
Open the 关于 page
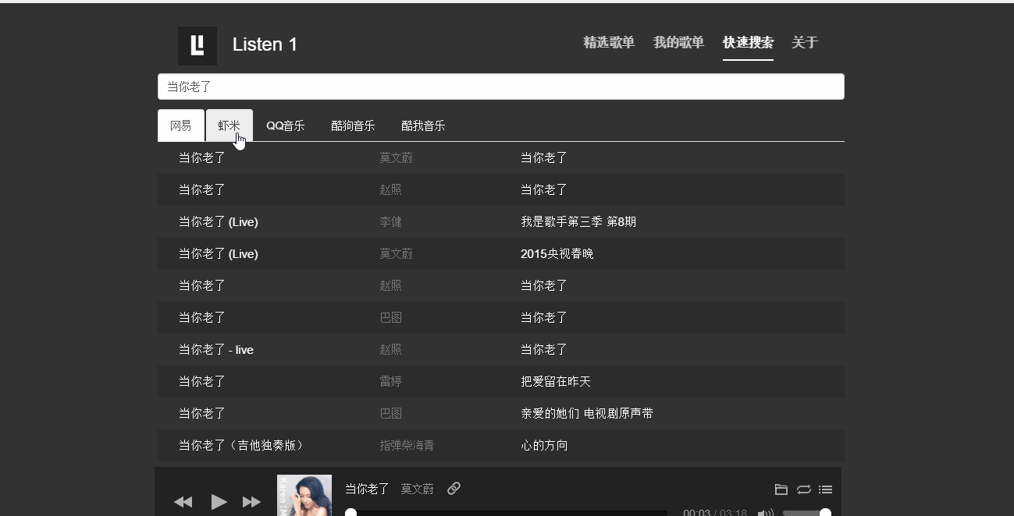pos(804,43)
